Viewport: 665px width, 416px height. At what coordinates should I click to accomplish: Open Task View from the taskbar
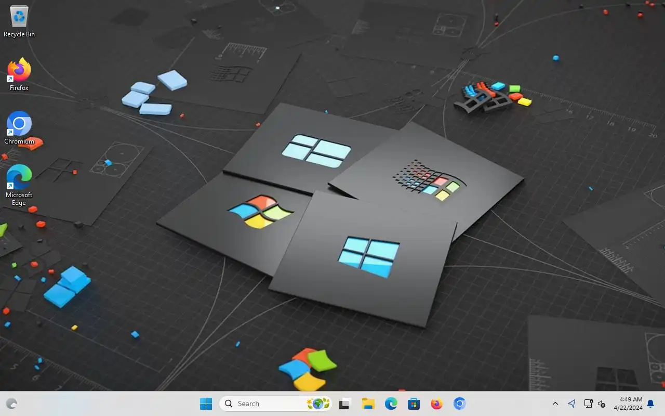(x=345, y=404)
